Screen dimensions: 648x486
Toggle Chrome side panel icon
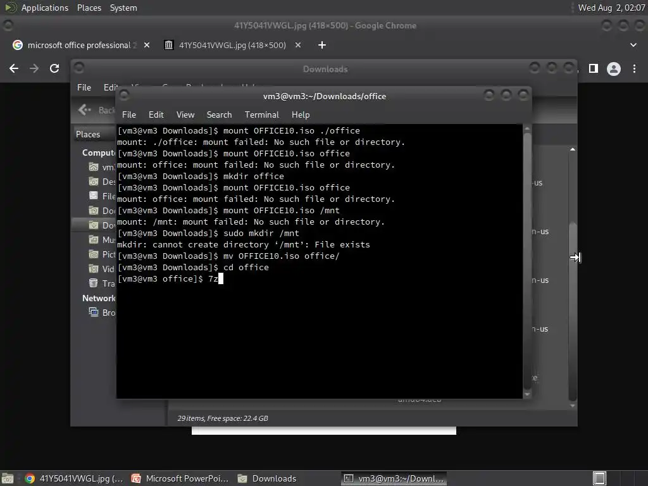594,68
